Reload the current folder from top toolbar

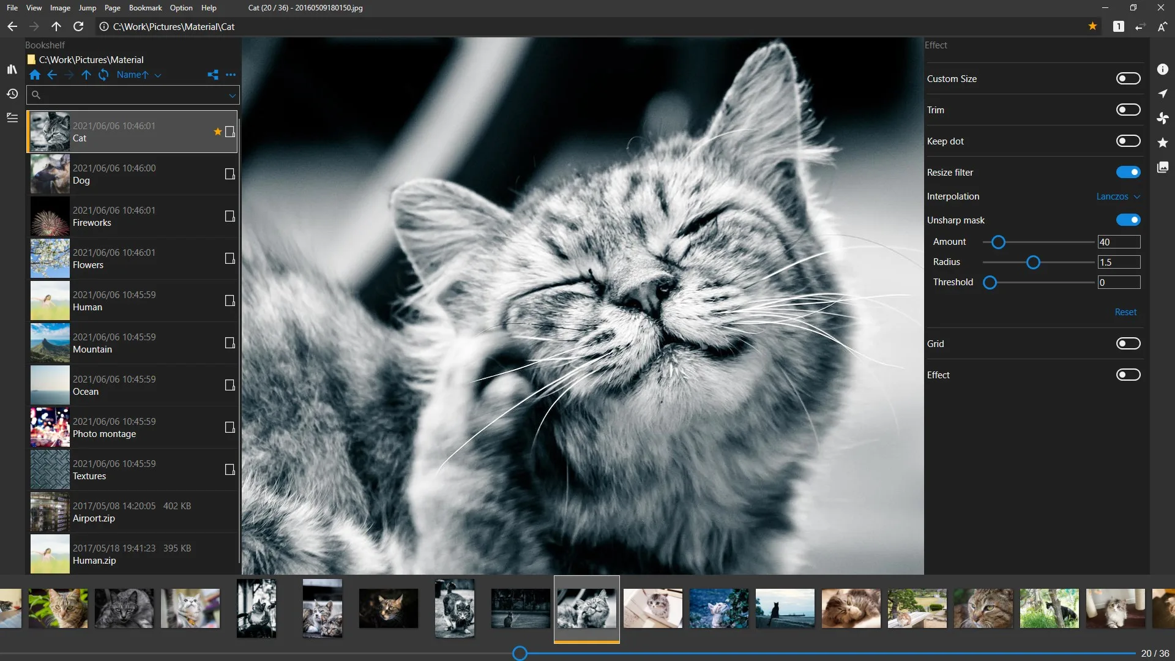78,26
